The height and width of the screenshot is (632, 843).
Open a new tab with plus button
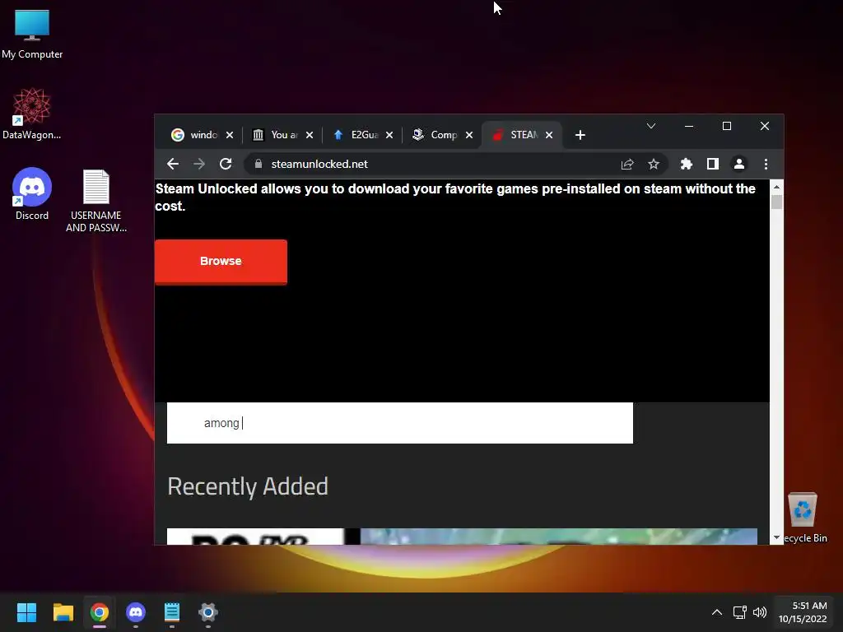click(x=580, y=135)
